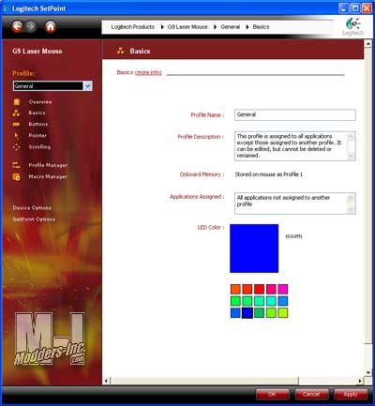Click the horizontal scrollbar thumb
This screenshot has width=375, height=406.
click(x=204, y=381)
